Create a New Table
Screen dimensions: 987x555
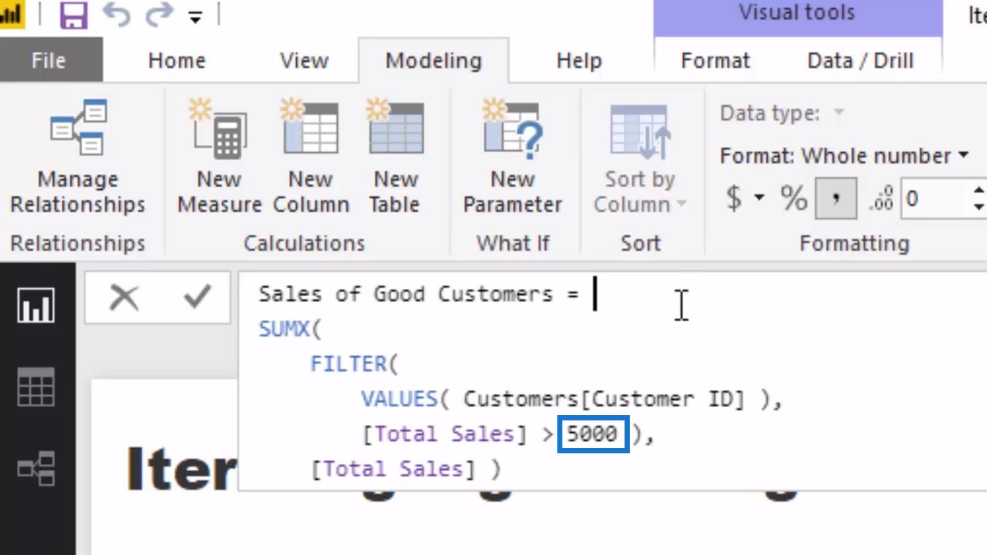coord(395,157)
